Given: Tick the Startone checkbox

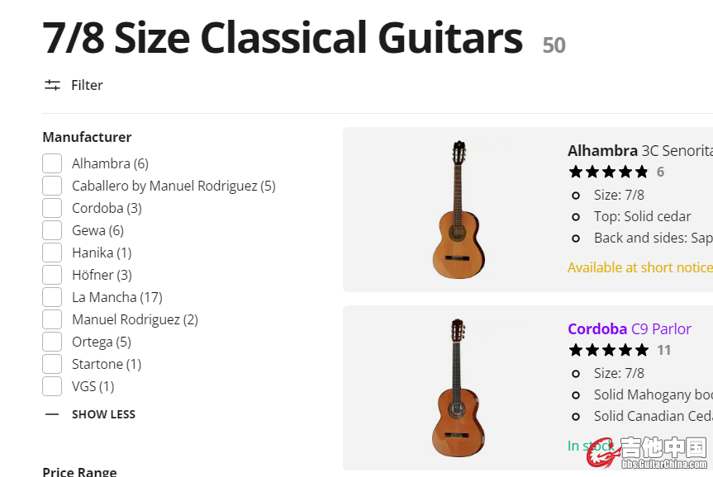Looking at the screenshot, I should (x=52, y=364).
